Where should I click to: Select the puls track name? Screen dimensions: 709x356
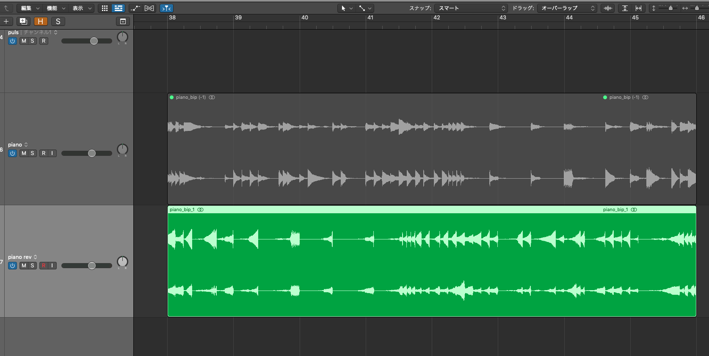coord(13,32)
